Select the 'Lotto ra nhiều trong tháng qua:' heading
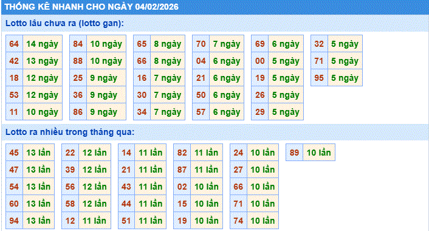The image size is (429, 231). pos(70,132)
